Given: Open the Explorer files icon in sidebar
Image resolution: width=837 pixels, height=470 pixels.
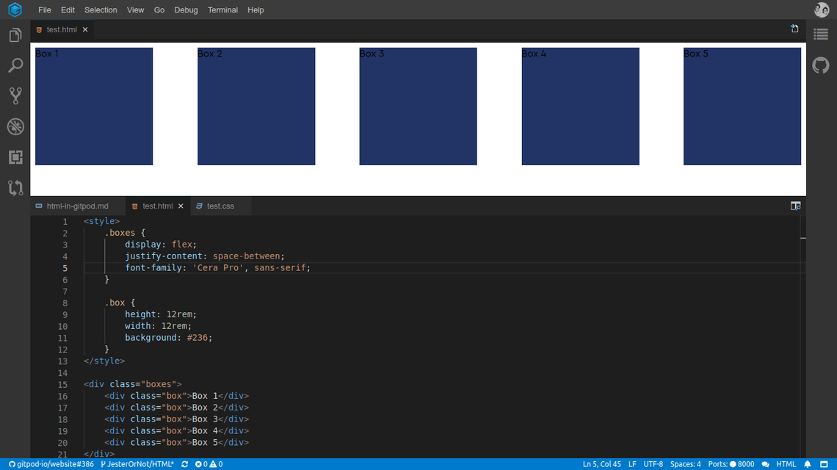Looking at the screenshot, I should click(15, 35).
